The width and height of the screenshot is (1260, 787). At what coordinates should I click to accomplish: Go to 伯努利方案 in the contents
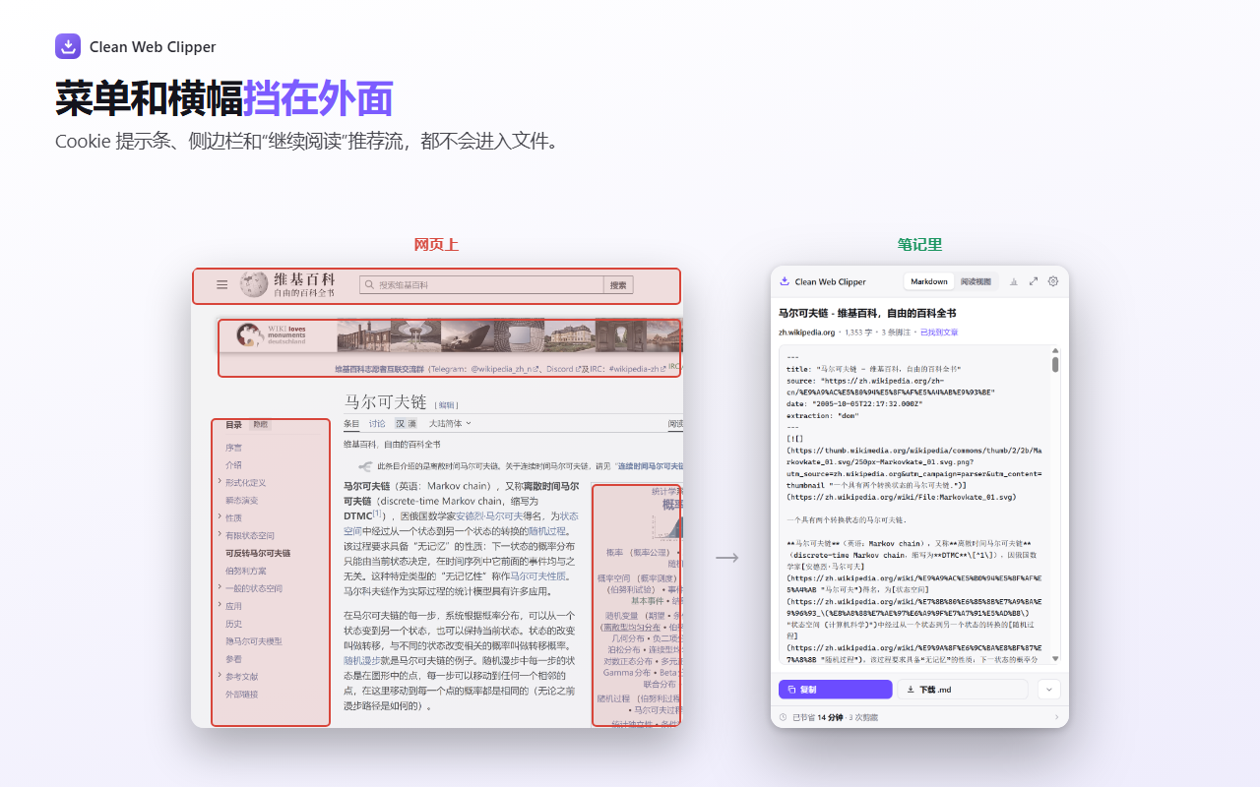coord(245,571)
